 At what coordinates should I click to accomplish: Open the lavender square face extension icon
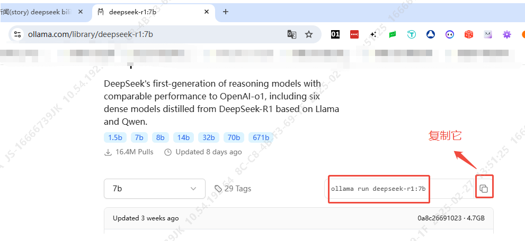[x=488, y=34]
